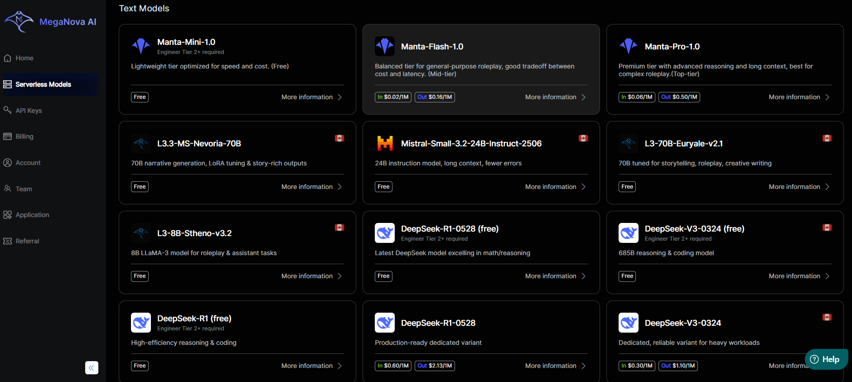This screenshot has width=852, height=382.
Task: Click the Manta-Pro-1.0 model icon
Action: coord(628,46)
